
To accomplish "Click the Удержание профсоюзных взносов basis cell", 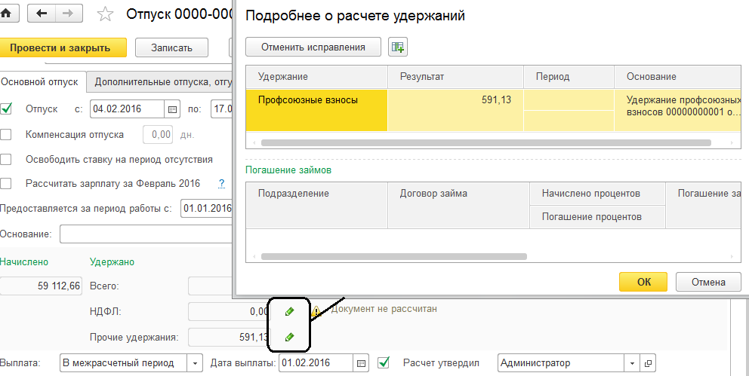I will (677, 110).
